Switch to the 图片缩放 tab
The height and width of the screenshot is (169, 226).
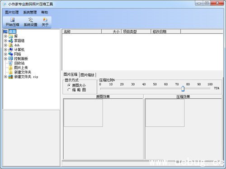(x=87, y=75)
